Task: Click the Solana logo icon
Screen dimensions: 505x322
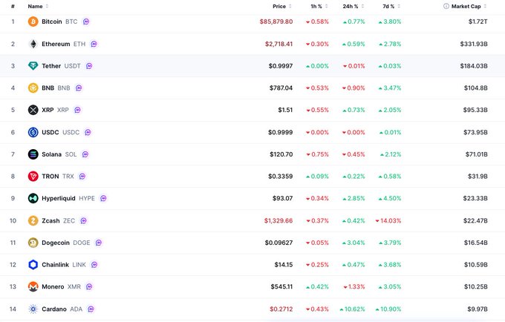Action: 33,154
